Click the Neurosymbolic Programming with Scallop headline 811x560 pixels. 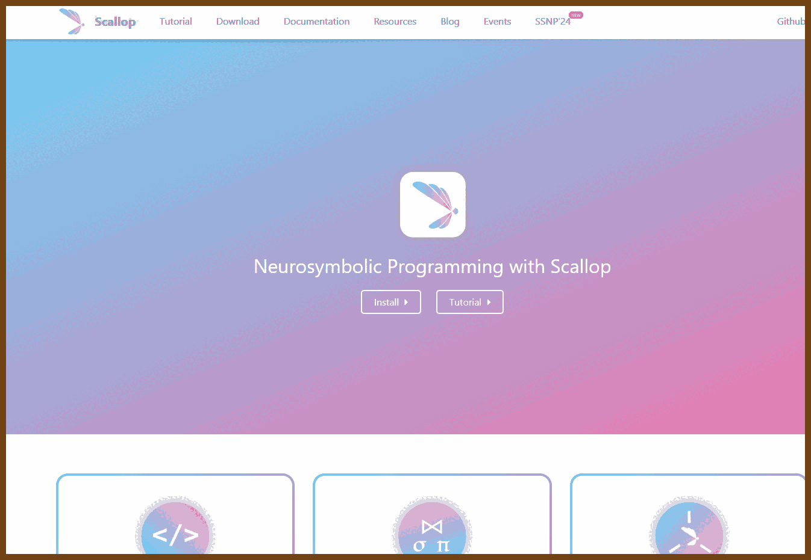click(433, 266)
